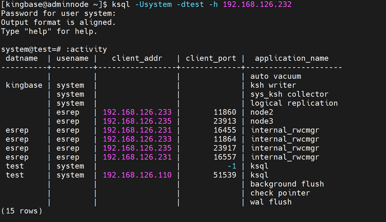Click client port value 11860

(x=225, y=113)
